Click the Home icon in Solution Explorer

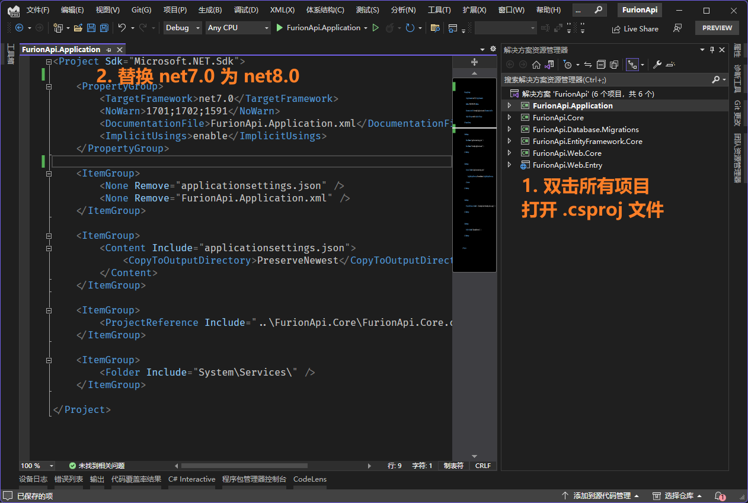(536, 65)
